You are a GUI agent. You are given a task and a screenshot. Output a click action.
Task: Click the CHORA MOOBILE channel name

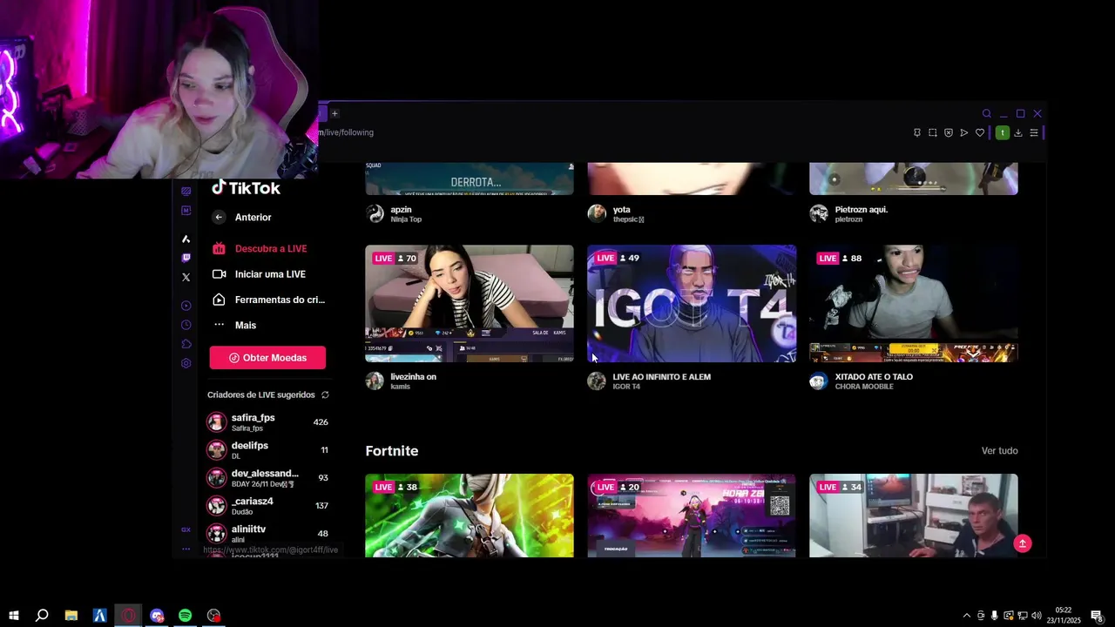[x=864, y=387]
